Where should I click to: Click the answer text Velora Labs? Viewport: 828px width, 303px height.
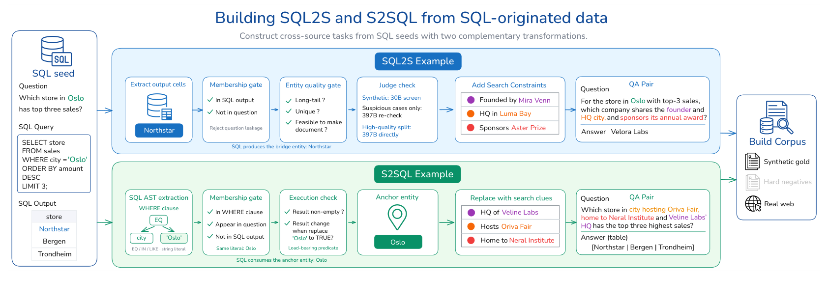(629, 132)
